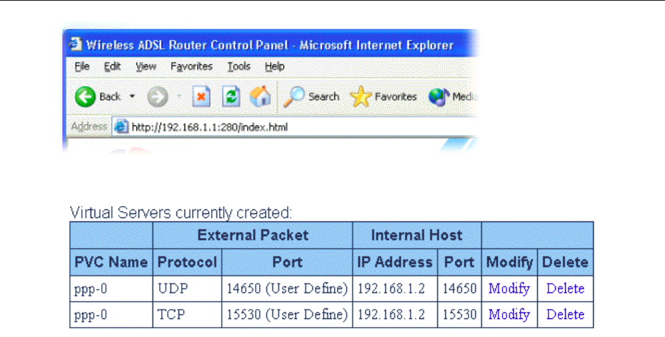Refresh the page with the Refresh icon
665x337 pixels.
tap(230, 97)
